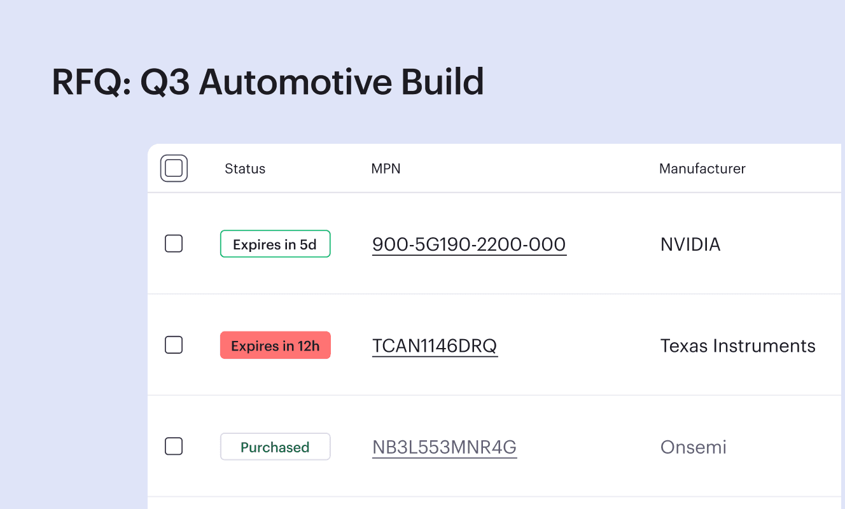The height and width of the screenshot is (509, 845).
Task: Click the Texas Instruments manufacturer cell
Action: (737, 346)
